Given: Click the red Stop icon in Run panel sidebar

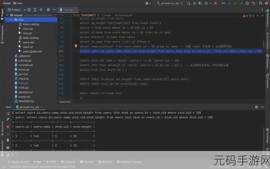Looking at the screenshot, I should tap(8, 127).
